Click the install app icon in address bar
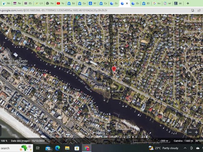Screen dimensions: 203x152 pyautogui.click(x=193, y=10)
